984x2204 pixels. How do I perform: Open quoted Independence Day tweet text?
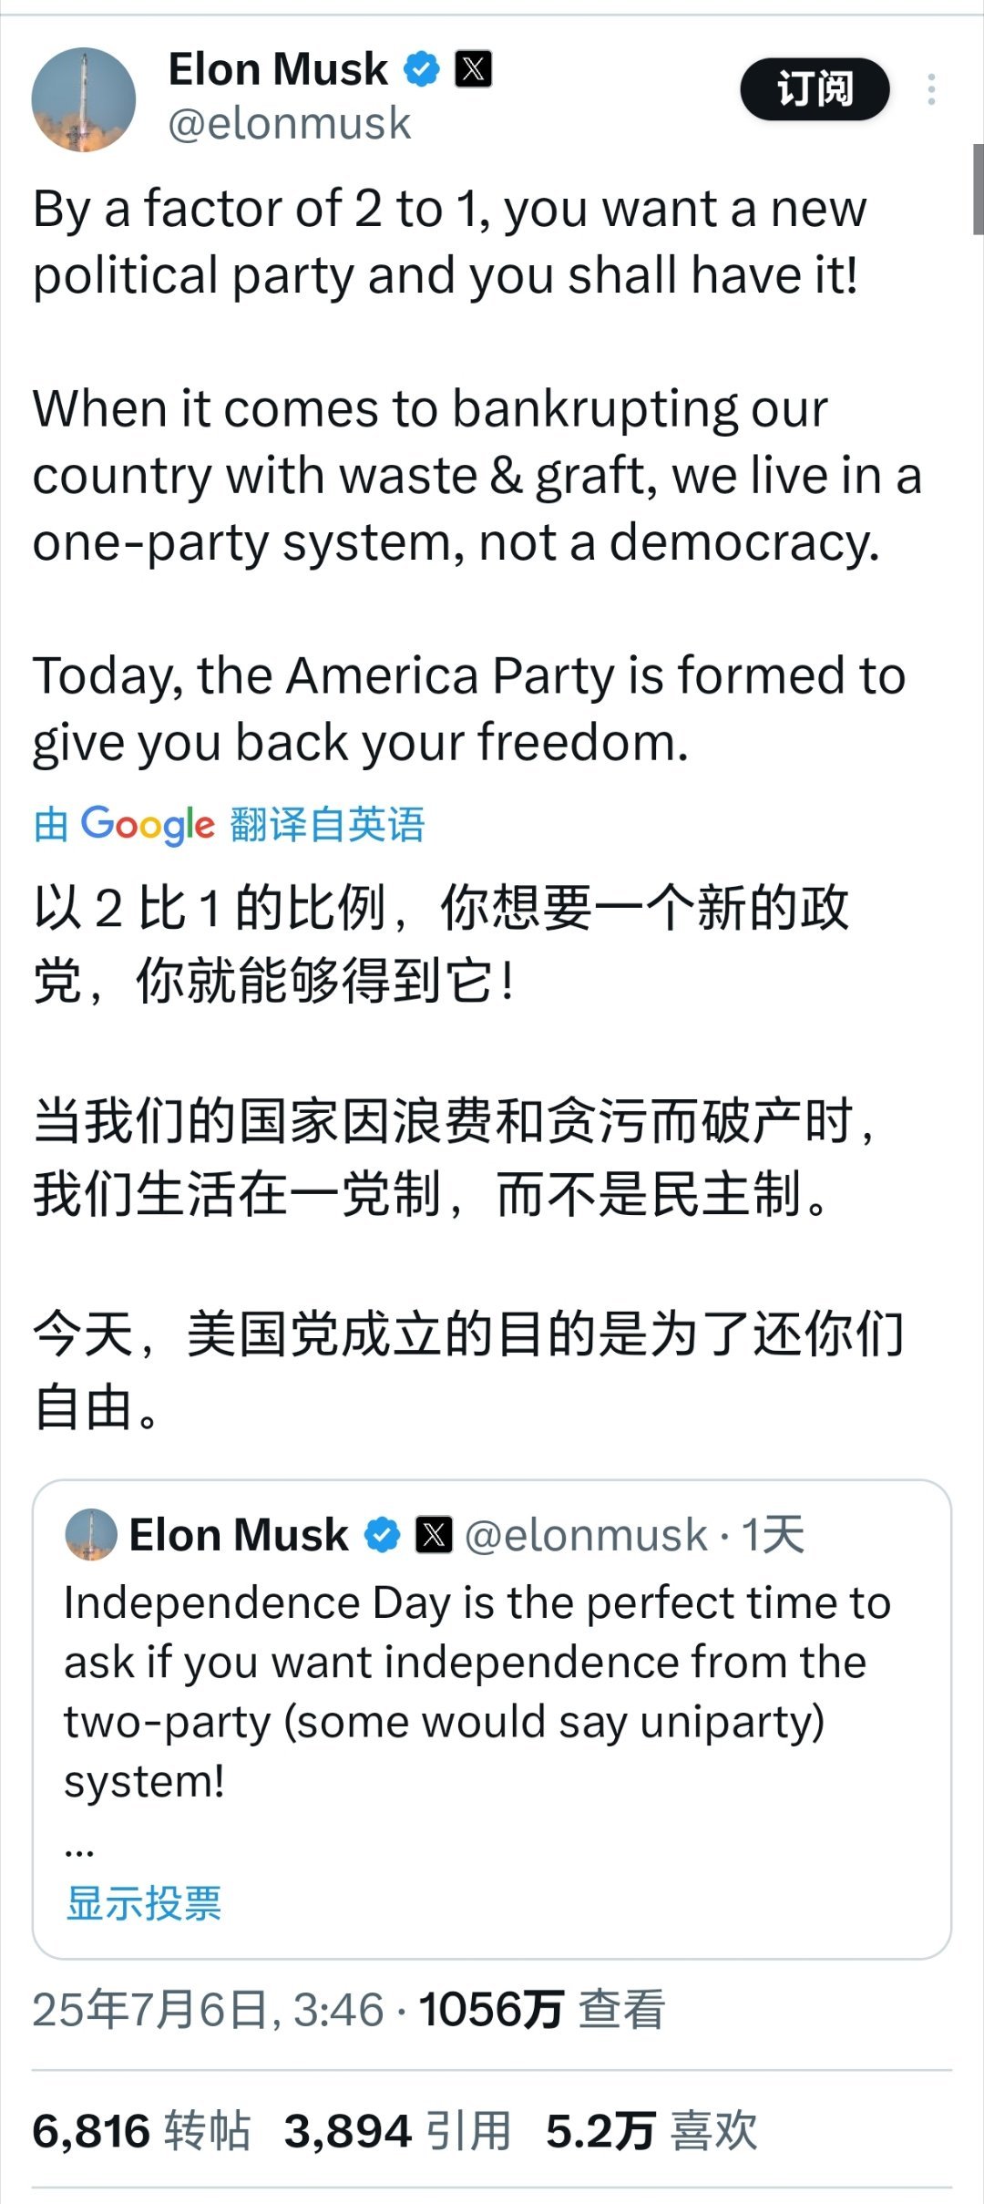tap(477, 1692)
